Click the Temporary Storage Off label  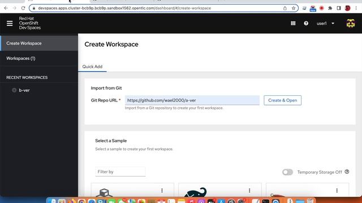320,172
